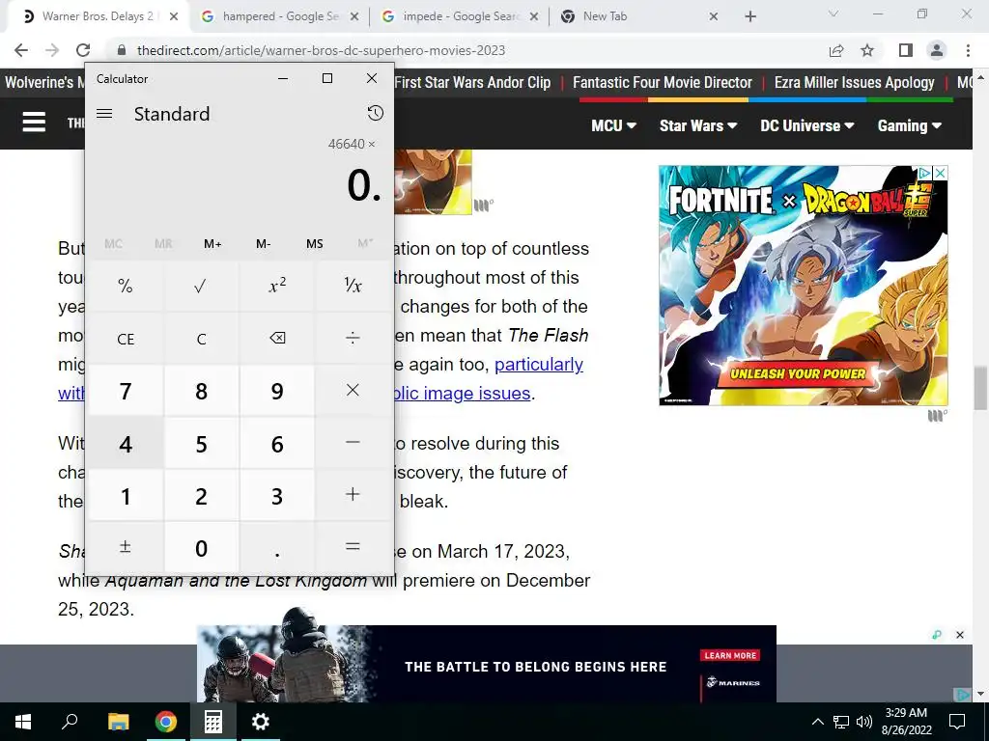Click the M+ memory add button
The height and width of the screenshot is (741, 989).
(x=212, y=244)
